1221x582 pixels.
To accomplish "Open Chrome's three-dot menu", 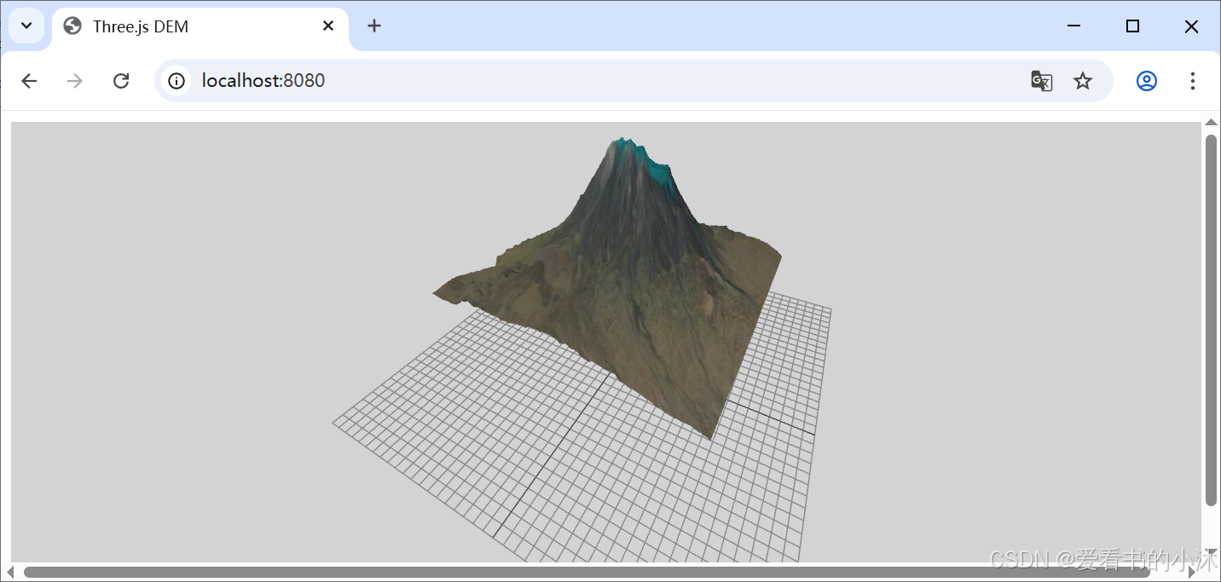I will point(1193,81).
